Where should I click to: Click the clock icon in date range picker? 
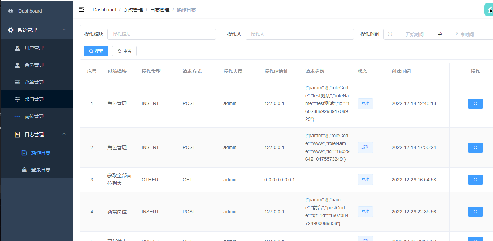390,34
